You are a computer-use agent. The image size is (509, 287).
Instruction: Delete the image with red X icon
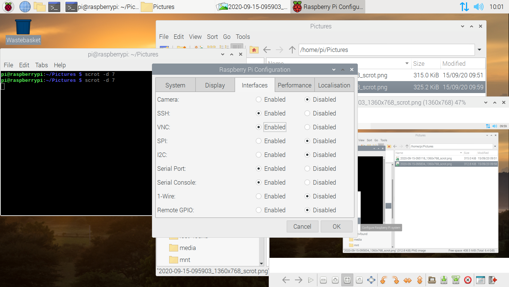(467, 280)
